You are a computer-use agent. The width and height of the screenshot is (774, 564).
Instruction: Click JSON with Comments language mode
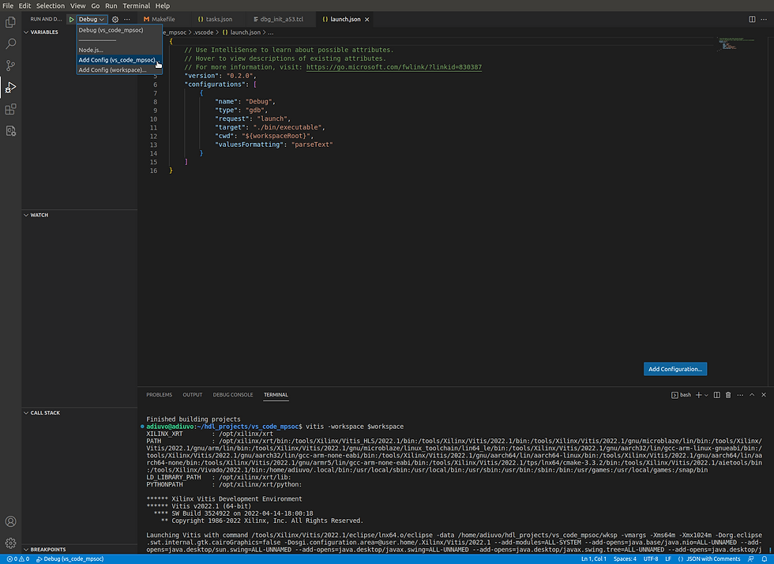(709, 559)
